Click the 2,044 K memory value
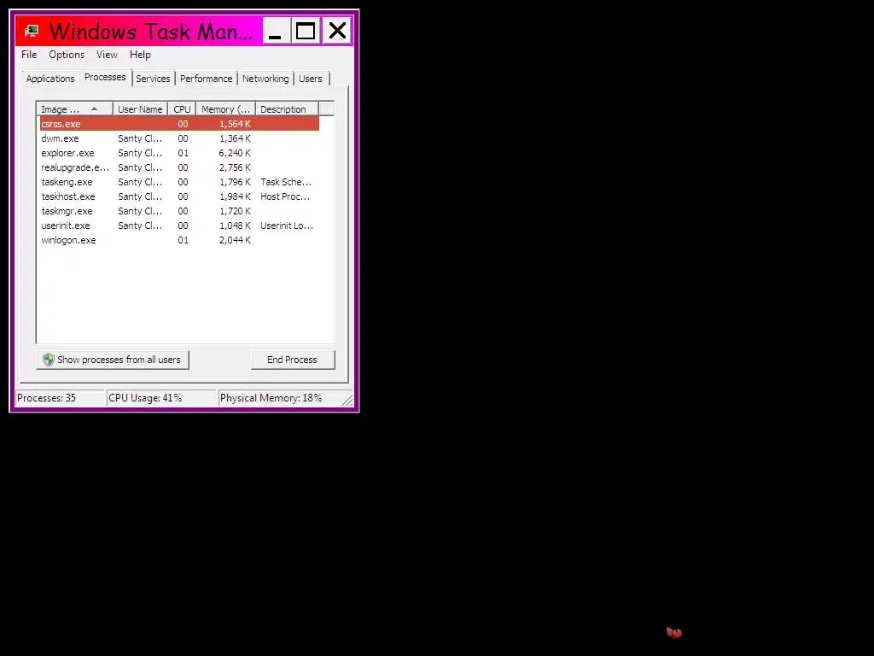 tap(235, 240)
